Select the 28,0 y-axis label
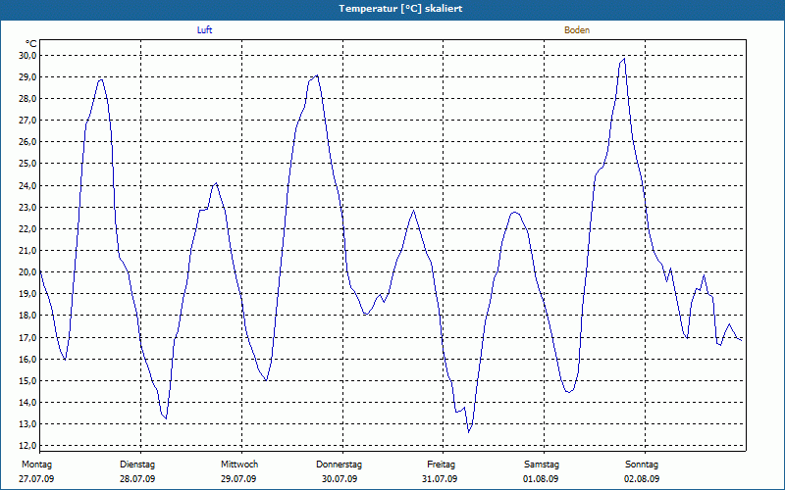 click(27, 99)
